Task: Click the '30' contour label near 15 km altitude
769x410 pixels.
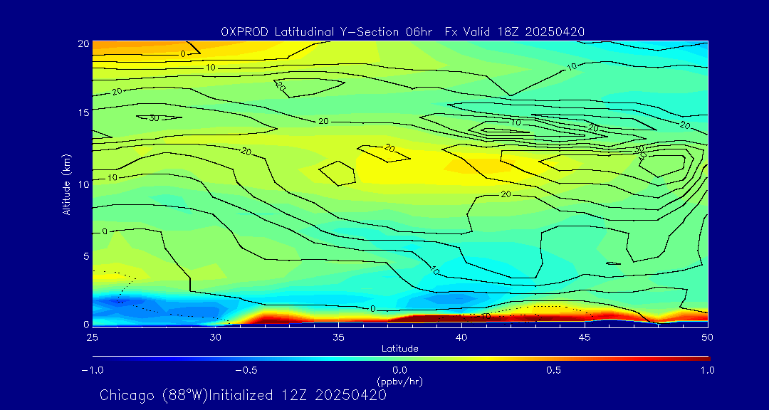Action: [153, 117]
